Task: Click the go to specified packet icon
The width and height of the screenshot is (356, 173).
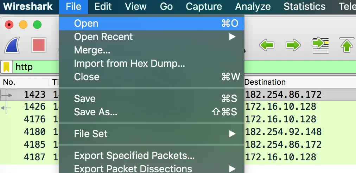Action: [320, 45]
